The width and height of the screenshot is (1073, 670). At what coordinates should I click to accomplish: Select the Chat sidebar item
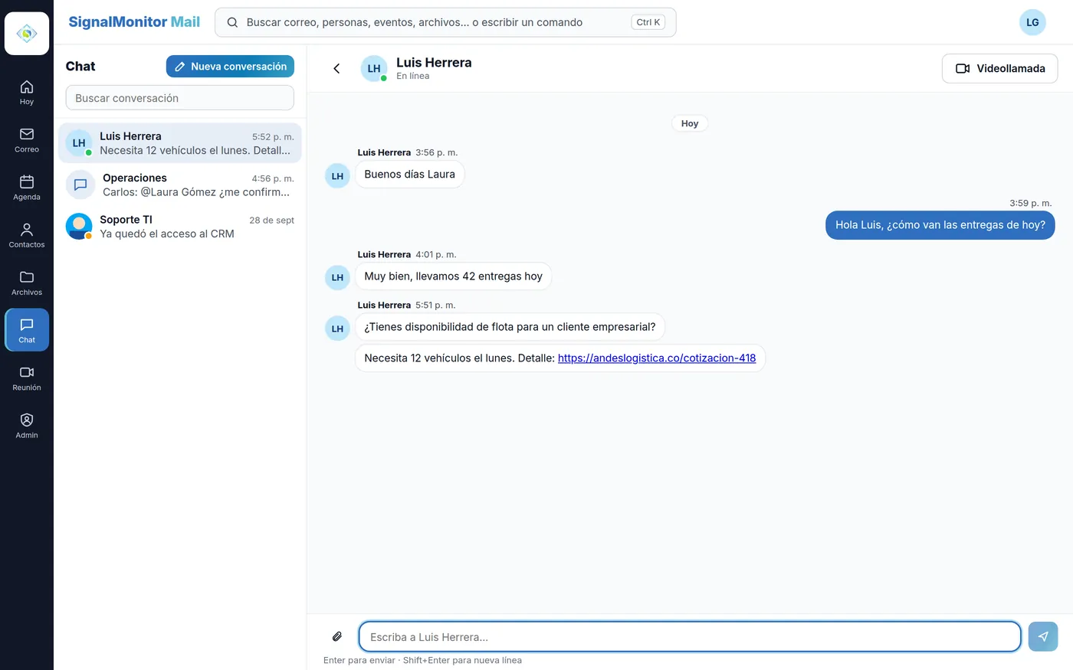(x=27, y=330)
